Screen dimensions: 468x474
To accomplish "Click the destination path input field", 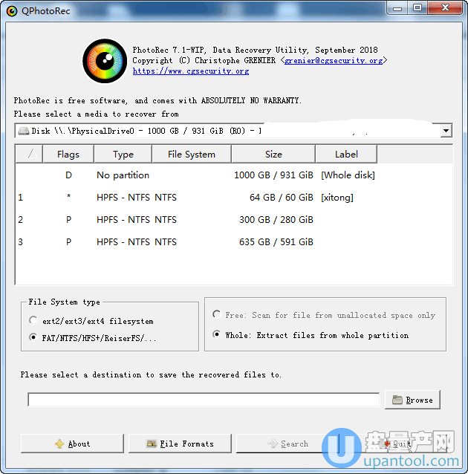I will tap(204, 400).
